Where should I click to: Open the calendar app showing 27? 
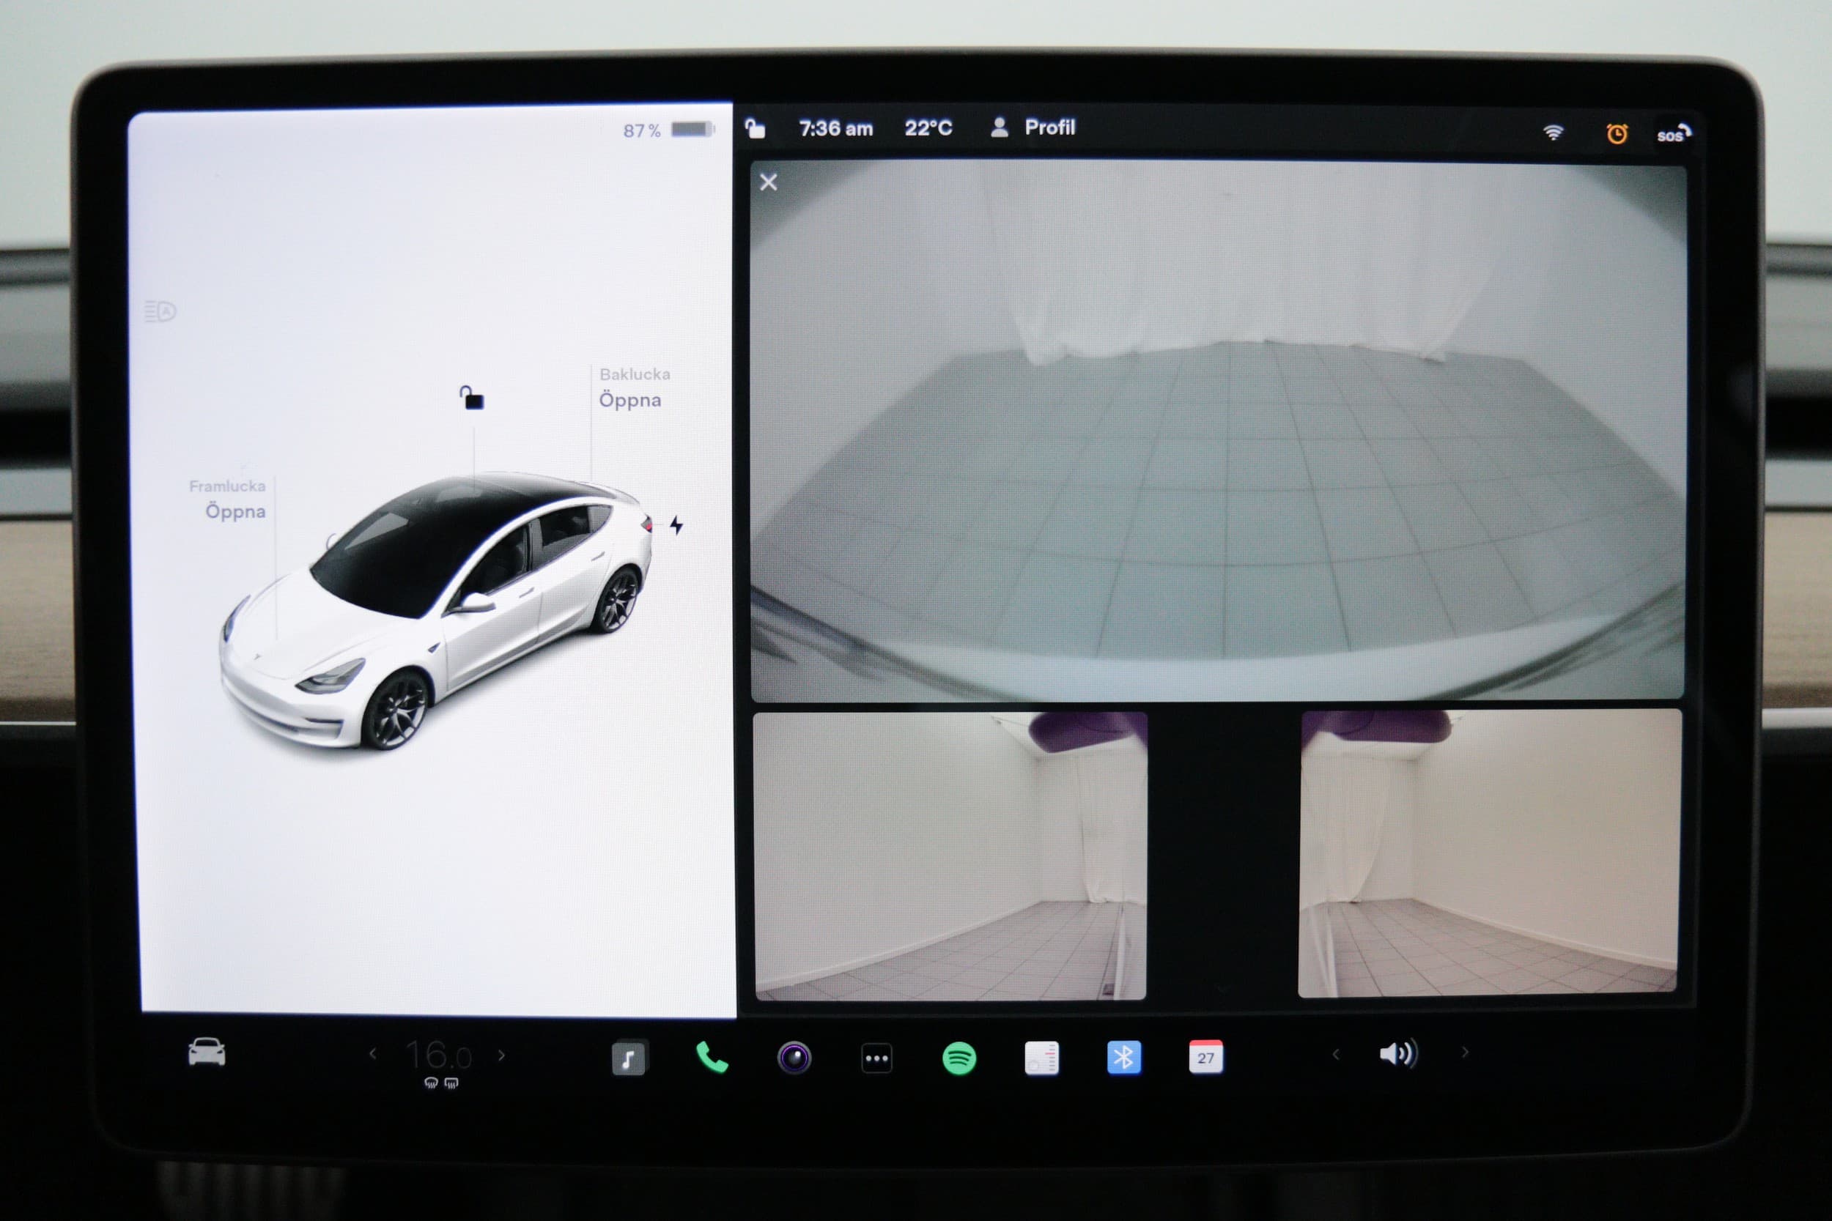pyautogui.click(x=1205, y=1057)
